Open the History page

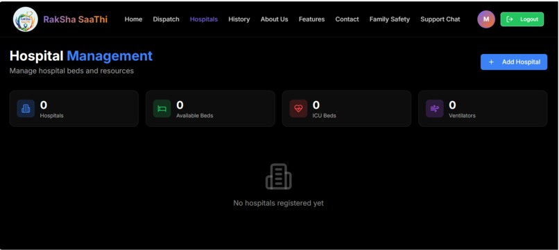point(239,19)
